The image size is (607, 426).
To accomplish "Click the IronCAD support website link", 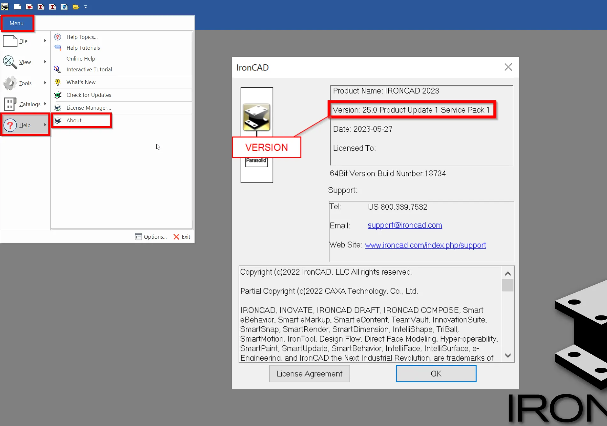I will coord(425,245).
